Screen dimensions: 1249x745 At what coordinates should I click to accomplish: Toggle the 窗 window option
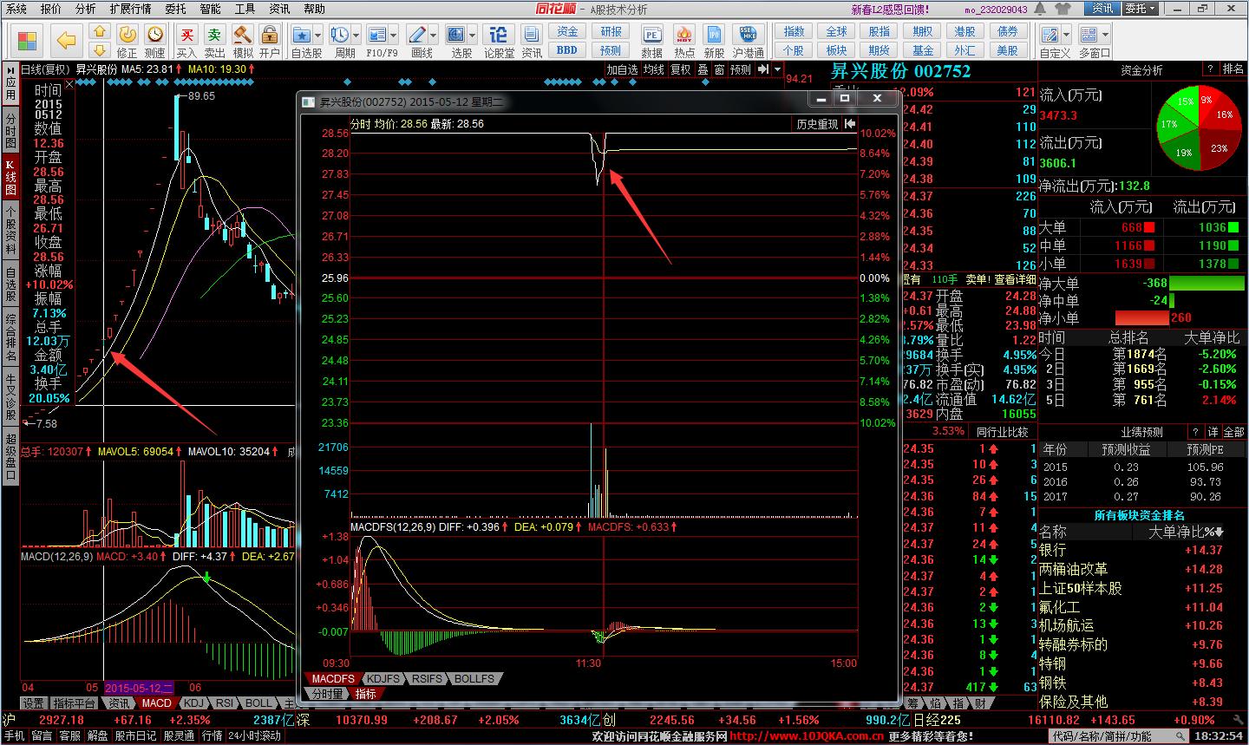click(719, 69)
